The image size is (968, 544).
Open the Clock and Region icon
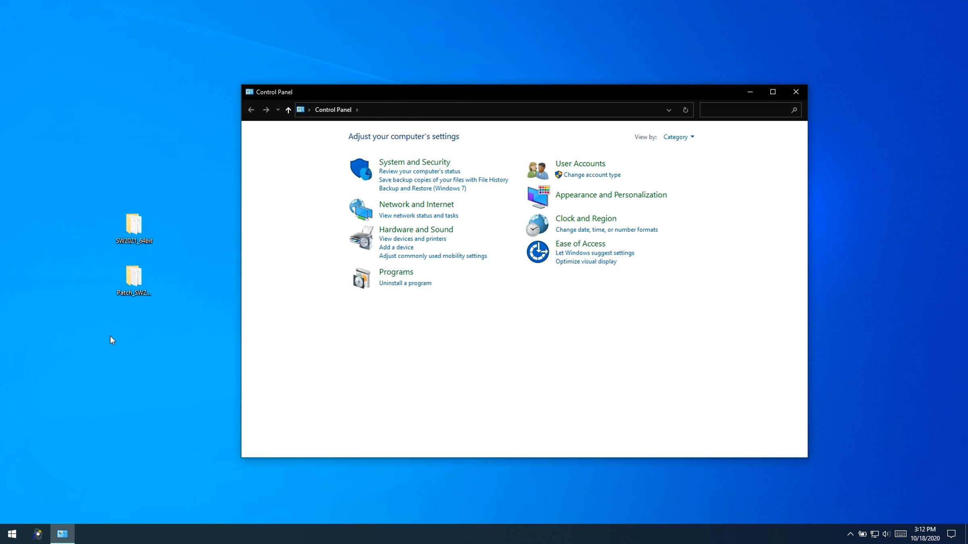[537, 225]
